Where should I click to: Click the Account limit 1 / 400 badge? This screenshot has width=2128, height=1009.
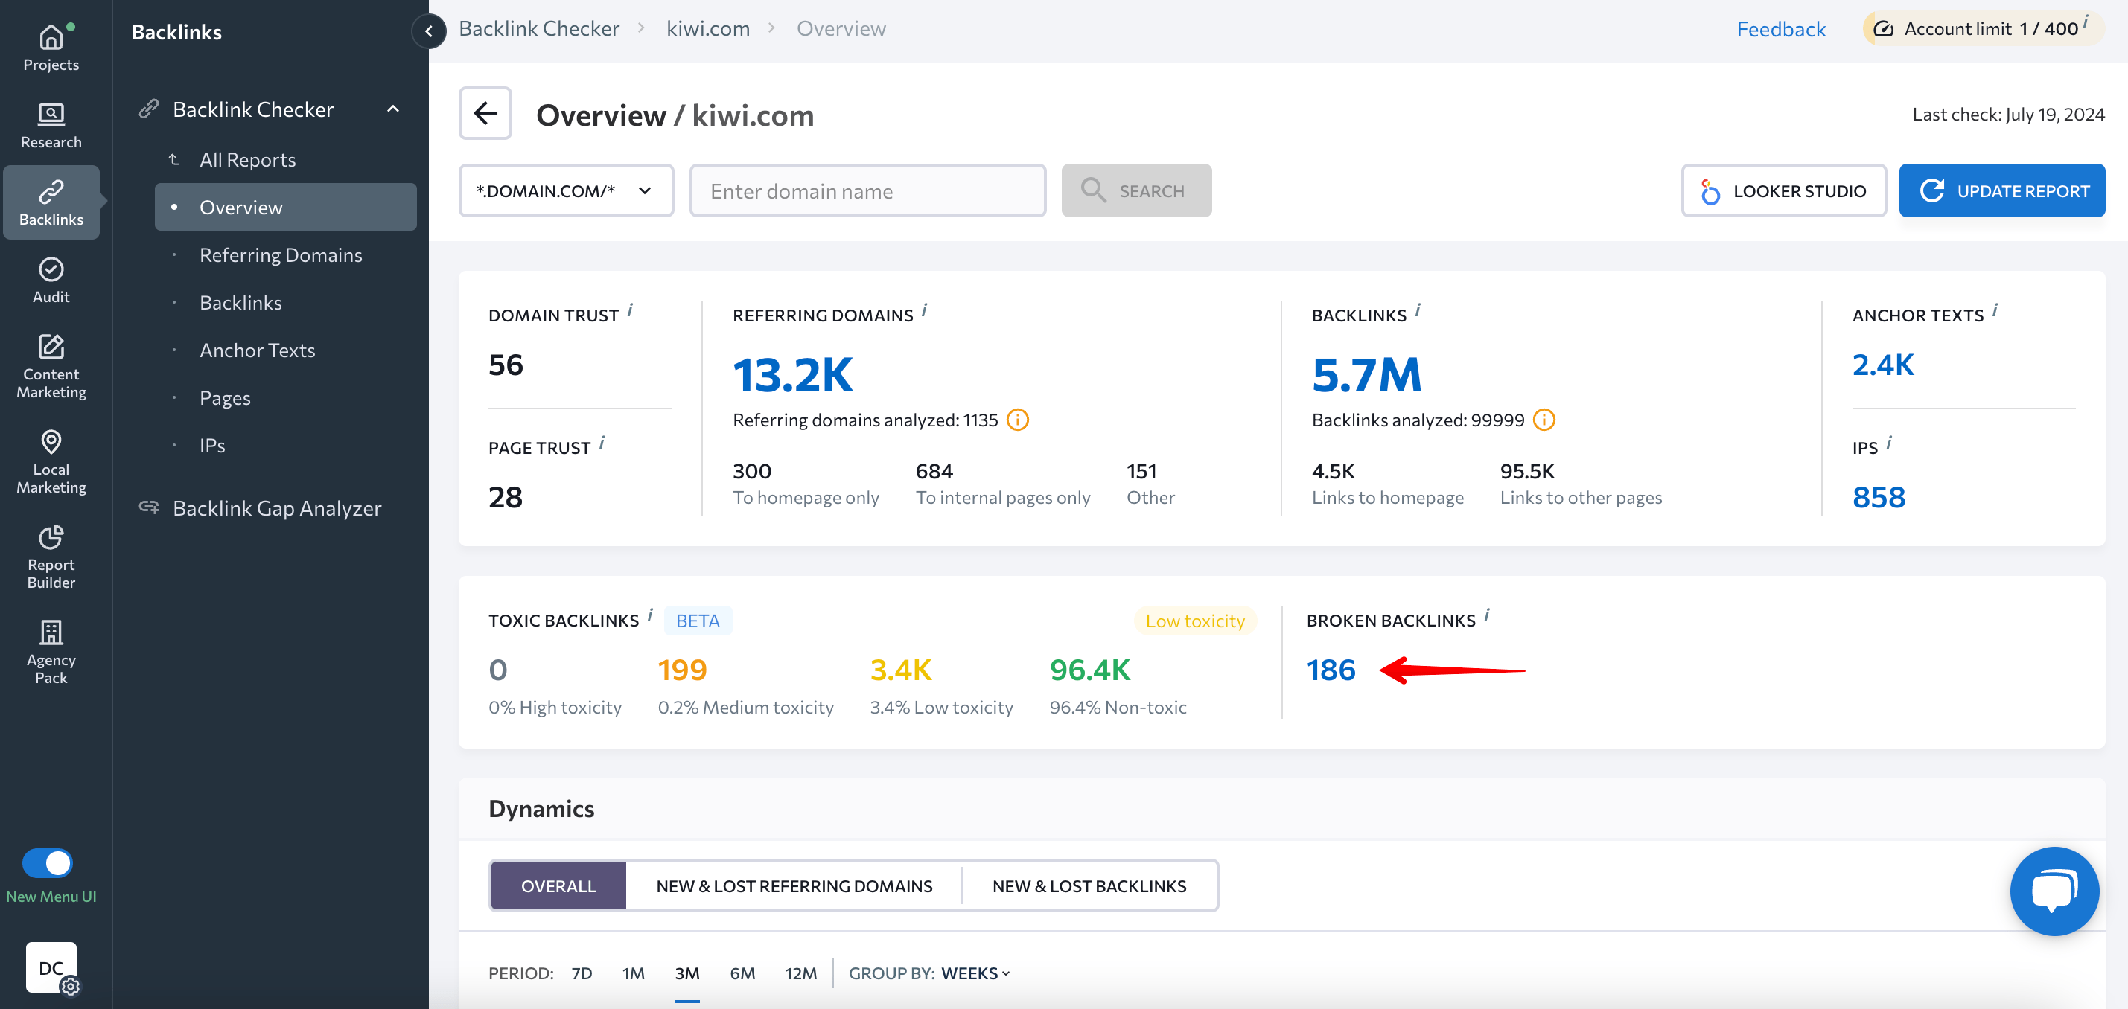[1983, 29]
